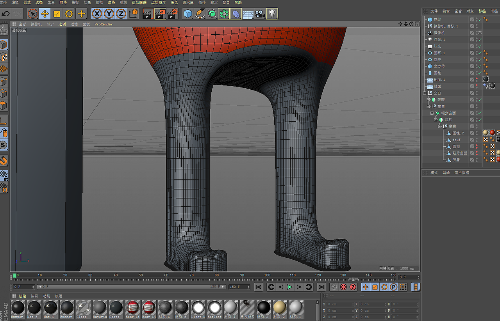Screen dimensions: 500x321
Task: Open the ProRender viewport menu
Action: tap(104, 24)
